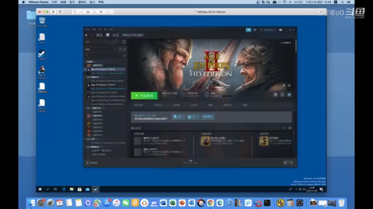
Task: Click the Steam content scrollbar
Action: pos(296,46)
